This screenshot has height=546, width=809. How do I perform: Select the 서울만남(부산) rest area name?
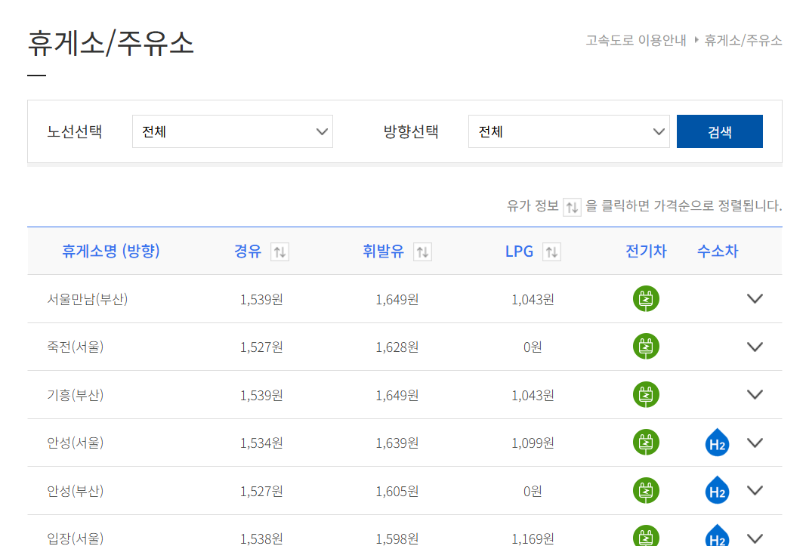[x=87, y=299]
